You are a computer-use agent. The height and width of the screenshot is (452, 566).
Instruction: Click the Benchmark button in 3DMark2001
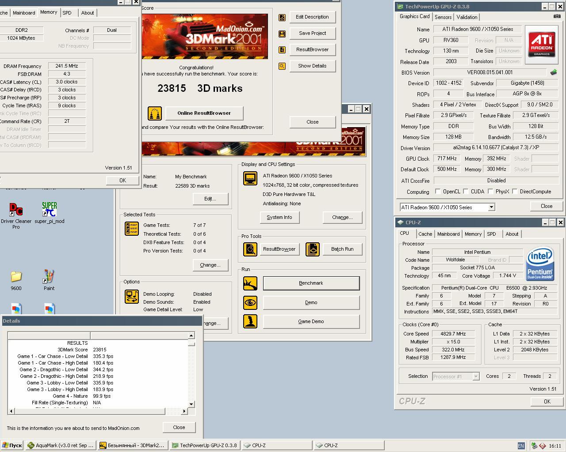[x=311, y=283]
